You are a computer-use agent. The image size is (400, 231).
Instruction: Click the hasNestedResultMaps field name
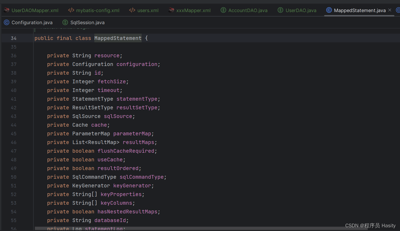point(127,212)
